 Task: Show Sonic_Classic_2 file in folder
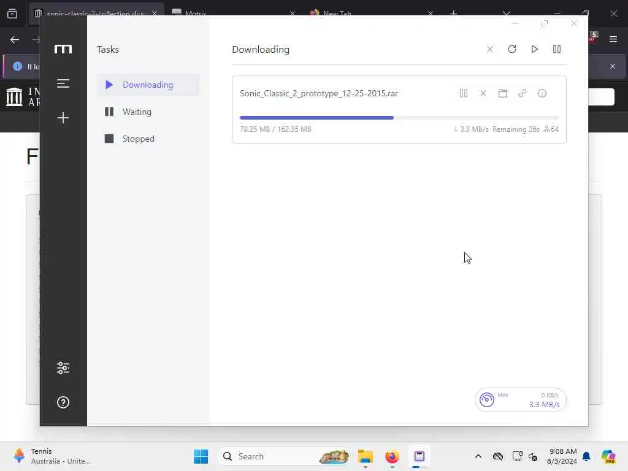coord(503,93)
